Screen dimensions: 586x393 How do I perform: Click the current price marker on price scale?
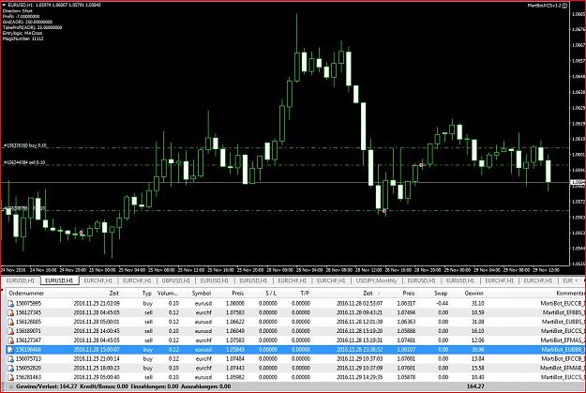[x=578, y=183]
